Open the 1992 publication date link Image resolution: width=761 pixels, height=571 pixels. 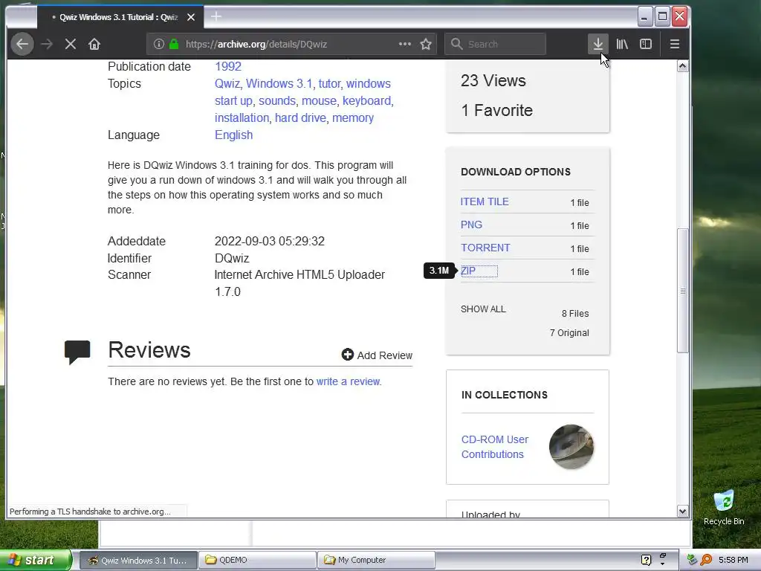click(x=227, y=66)
